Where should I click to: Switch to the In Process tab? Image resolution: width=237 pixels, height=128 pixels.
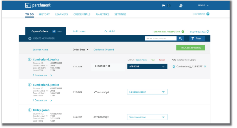click(79, 31)
